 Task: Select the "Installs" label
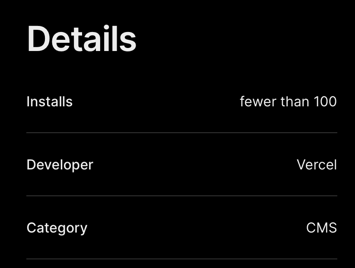[49, 102]
